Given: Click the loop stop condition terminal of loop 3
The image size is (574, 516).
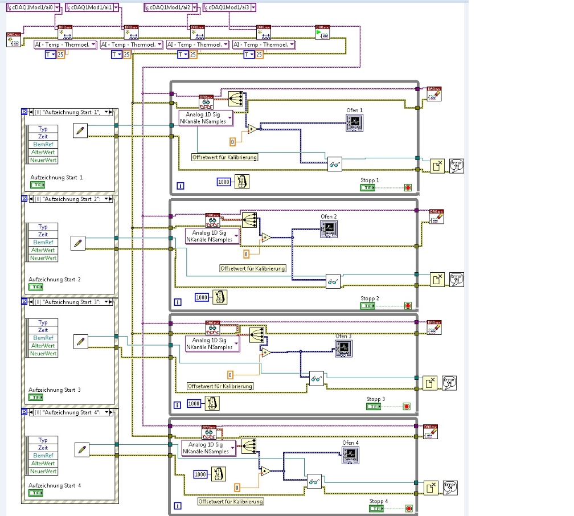Looking at the screenshot, I should [407, 407].
